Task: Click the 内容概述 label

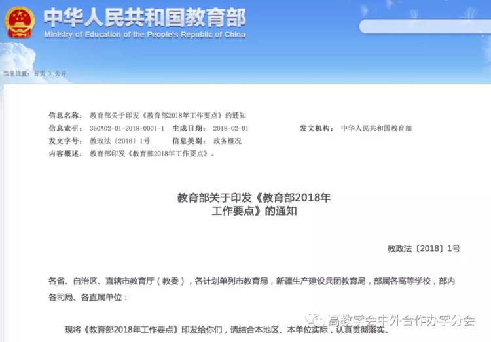Action: (x=65, y=154)
